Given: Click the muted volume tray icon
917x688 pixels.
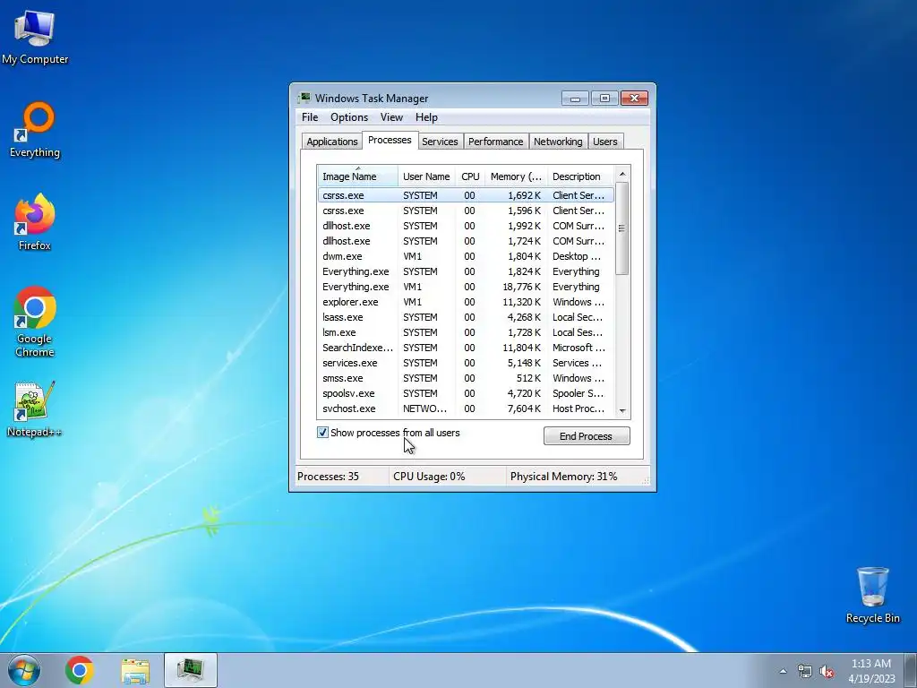Looking at the screenshot, I should pos(827,672).
